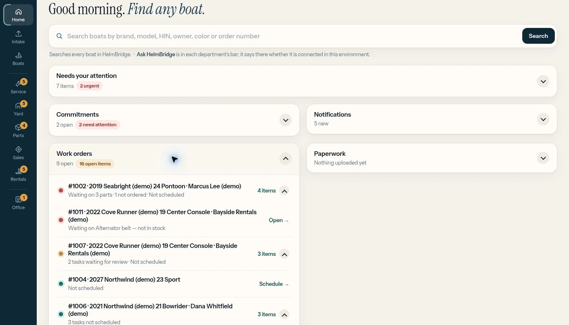Open the Parts box section

18,131
